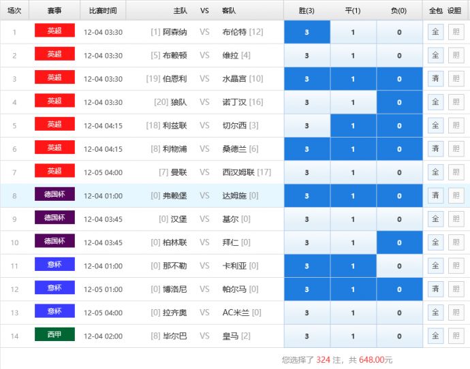Click the 意杯 tag for 那不勒斯 match
Image resolution: width=470 pixels, height=369 pixels.
coord(54,266)
